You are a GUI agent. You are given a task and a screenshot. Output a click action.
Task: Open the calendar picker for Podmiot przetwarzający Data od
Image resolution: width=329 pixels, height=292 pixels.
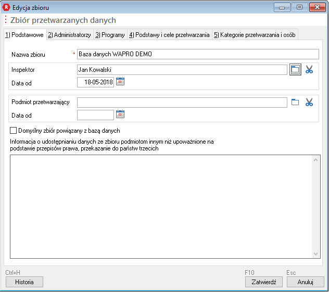pos(120,114)
